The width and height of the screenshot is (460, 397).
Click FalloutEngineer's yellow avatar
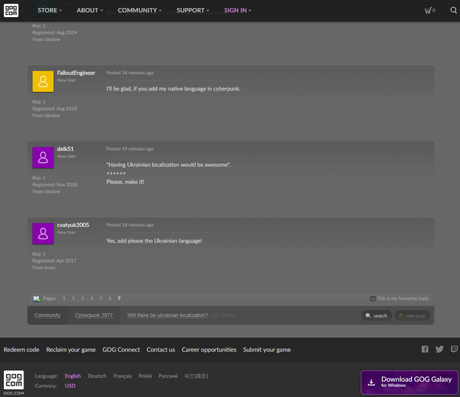[x=43, y=81]
